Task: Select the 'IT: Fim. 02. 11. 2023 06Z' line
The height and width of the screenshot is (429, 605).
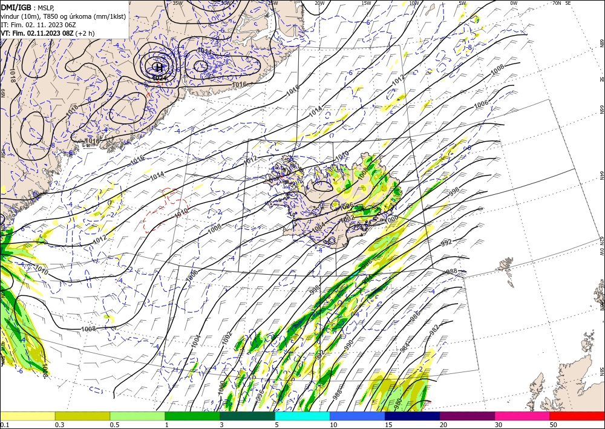Action: click(38, 25)
